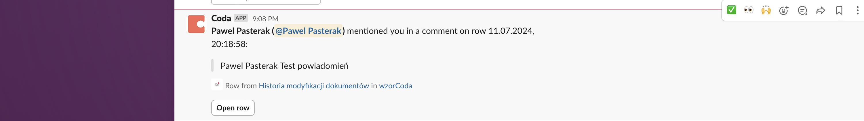Click the small icon before Row from
Image resolution: width=864 pixels, height=121 pixels.
(217, 84)
